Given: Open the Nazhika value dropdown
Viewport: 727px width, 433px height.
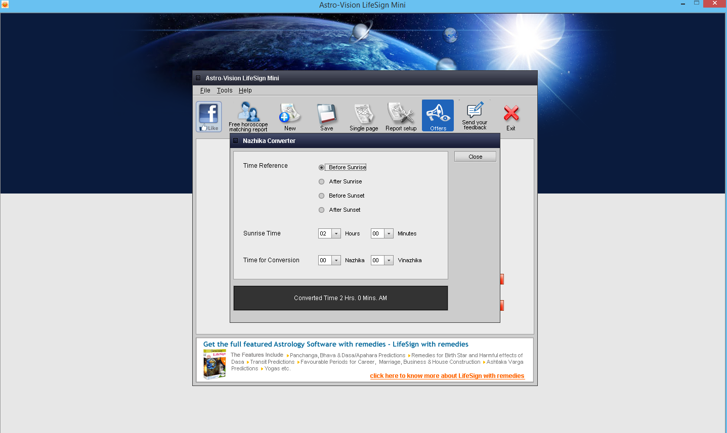Looking at the screenshot, I should click(x=336, y=260).
